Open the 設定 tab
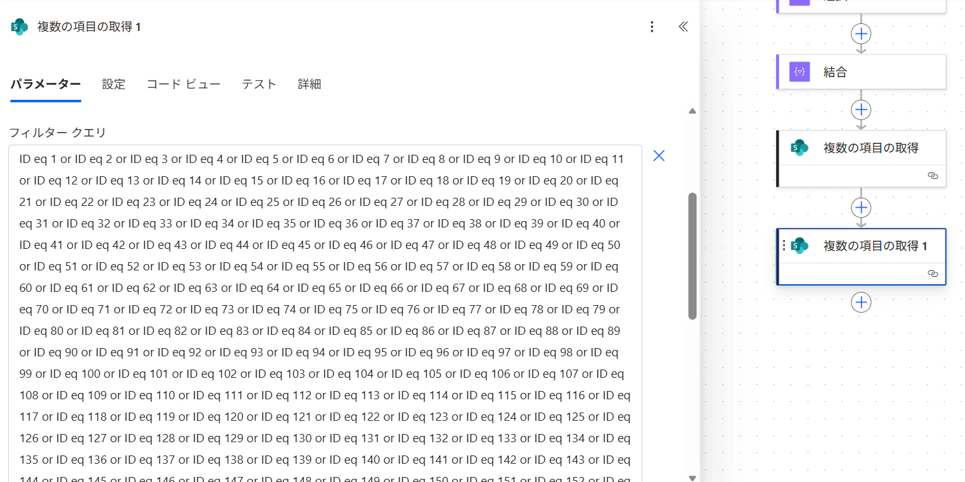Viewport: 965px width, 482px height. point(114,84)
